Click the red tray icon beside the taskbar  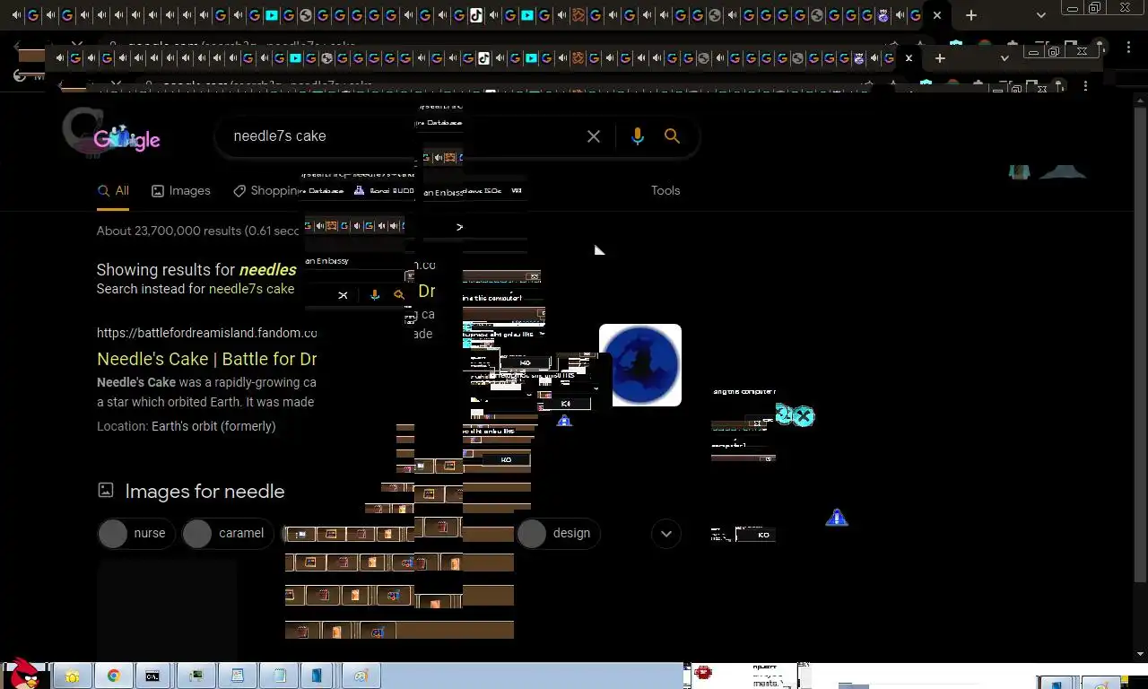[703, 672]
